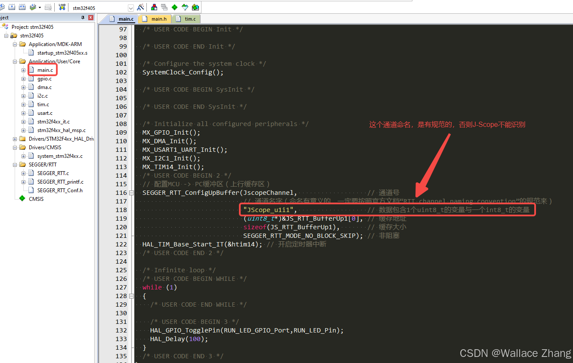
Task: Select dma.c in the project tree
Action: pyautogui.click(x=44, y=87)
